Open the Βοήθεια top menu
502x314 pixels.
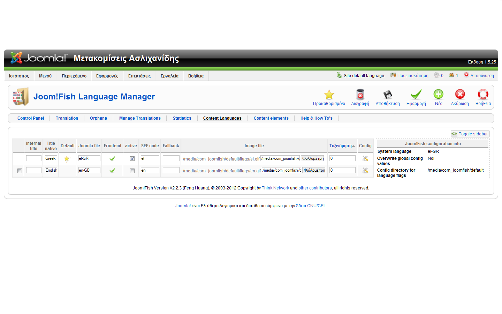[196, 76]
